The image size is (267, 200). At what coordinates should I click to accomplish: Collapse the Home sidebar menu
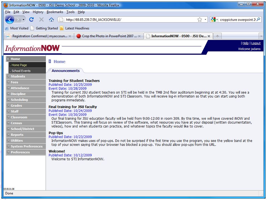26,59
